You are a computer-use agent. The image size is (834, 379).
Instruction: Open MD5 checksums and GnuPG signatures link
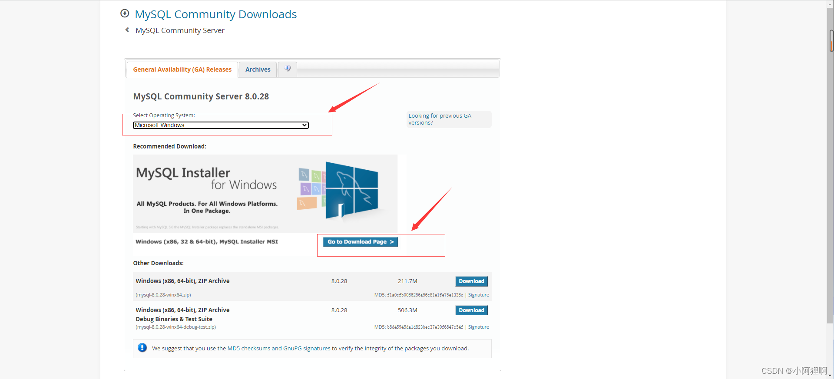pyautogui.click(x=279, y=348)
